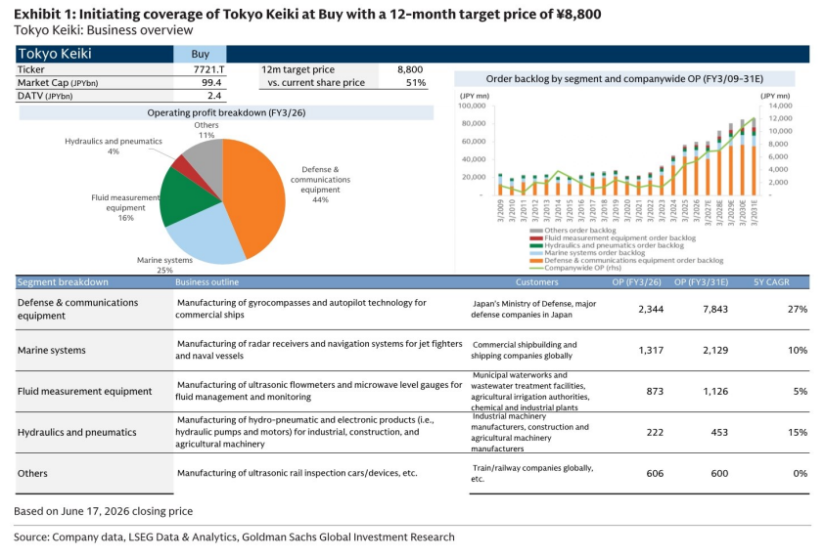The width and height of the screenshot is (825, 557).
Task: Select the Market Cap value '99.4'
Action: (211, 82)
